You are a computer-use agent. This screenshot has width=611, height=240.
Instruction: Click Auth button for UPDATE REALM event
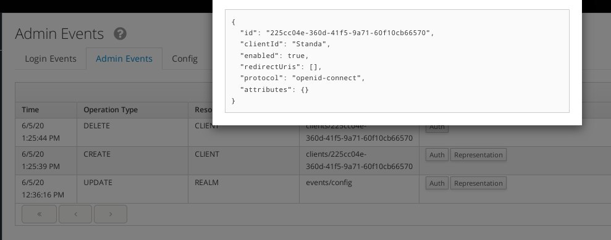coord(437,183)
